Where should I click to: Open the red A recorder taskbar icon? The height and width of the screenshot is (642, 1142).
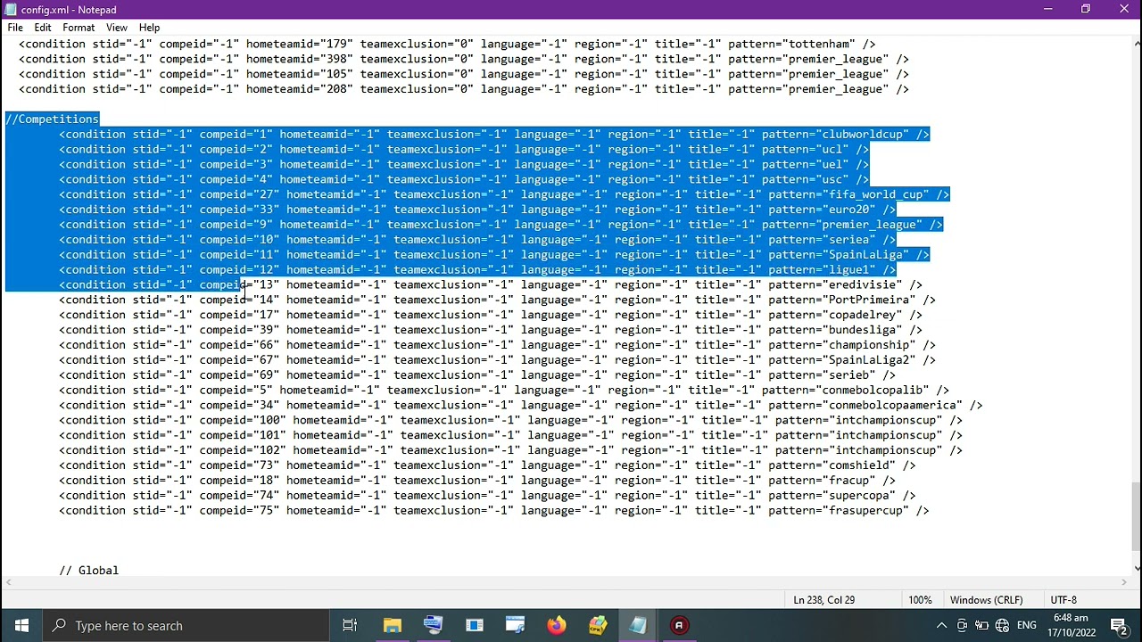pyautogui.click(x=679, y=625)
